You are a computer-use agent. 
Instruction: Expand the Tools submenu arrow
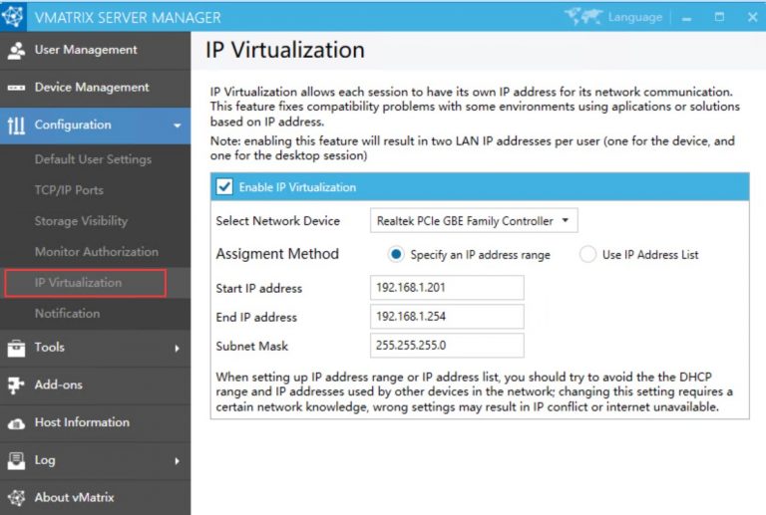click(x=177, y=348)
